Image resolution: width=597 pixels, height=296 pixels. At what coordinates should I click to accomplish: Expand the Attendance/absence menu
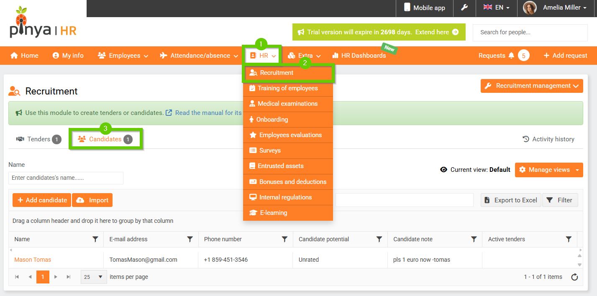point(199,56)
